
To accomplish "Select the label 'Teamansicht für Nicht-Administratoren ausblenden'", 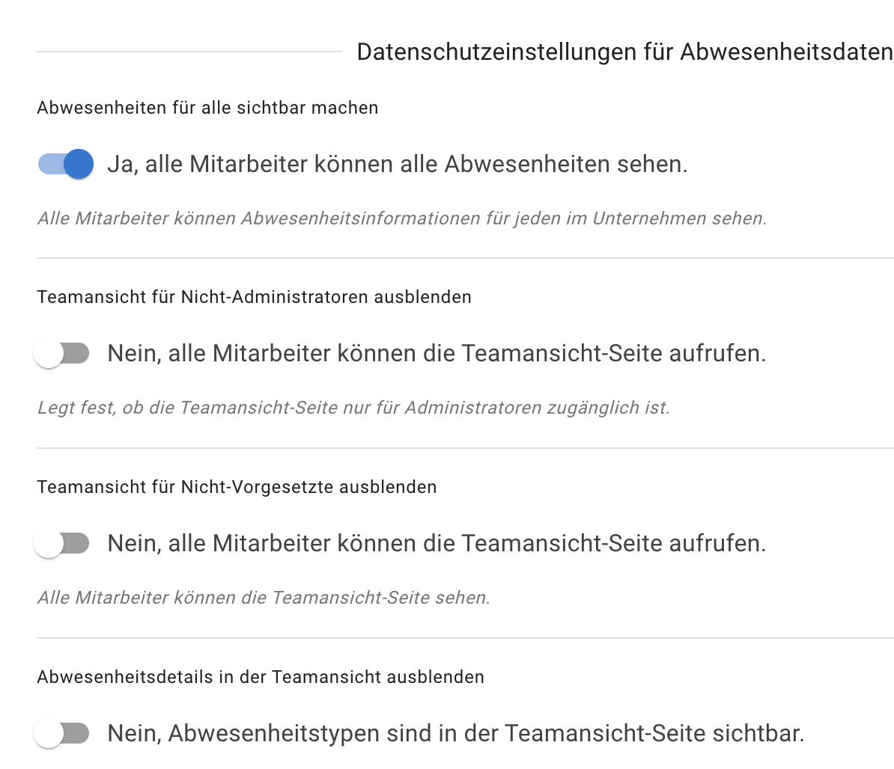I will click(255, 297).
